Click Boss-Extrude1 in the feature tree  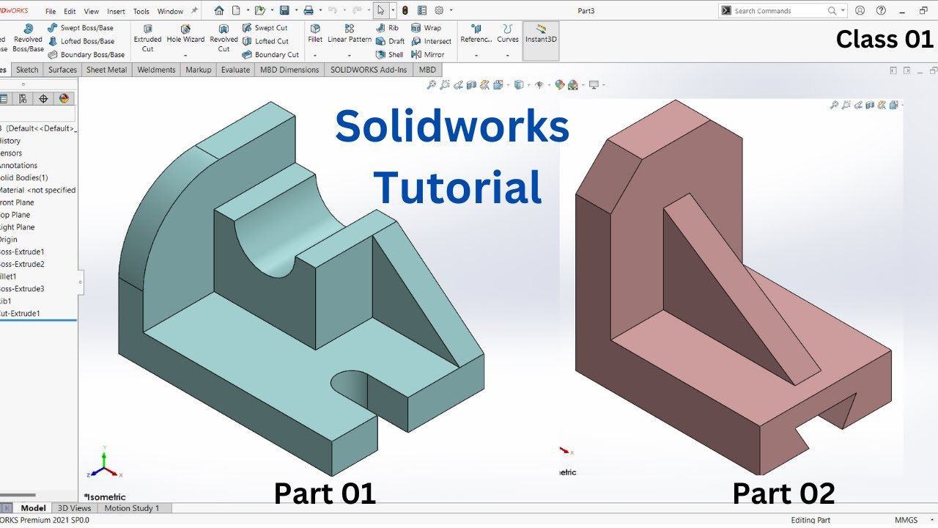22,252
